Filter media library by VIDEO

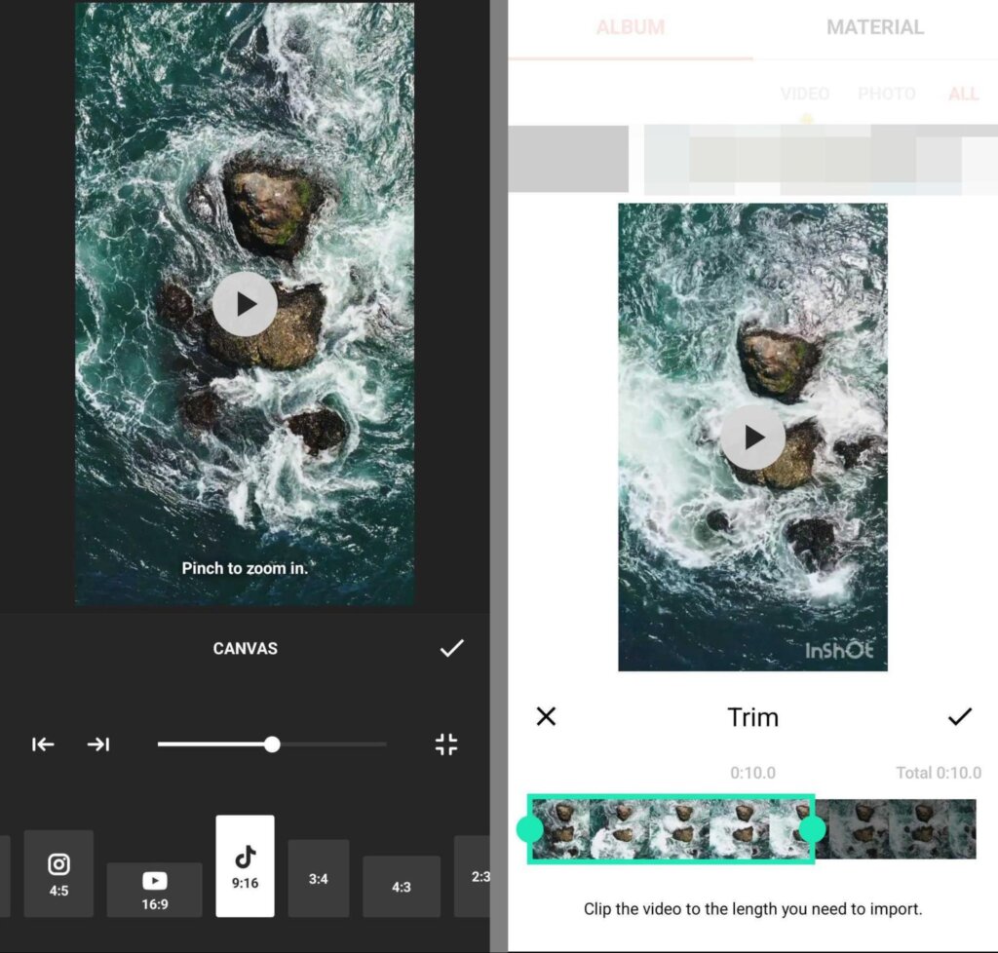coord(805,94)
